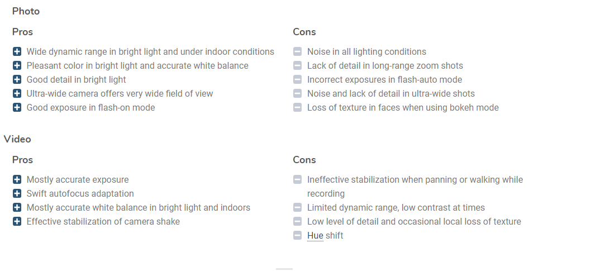Click the underlined Hue glossary link

pos(315,236)
